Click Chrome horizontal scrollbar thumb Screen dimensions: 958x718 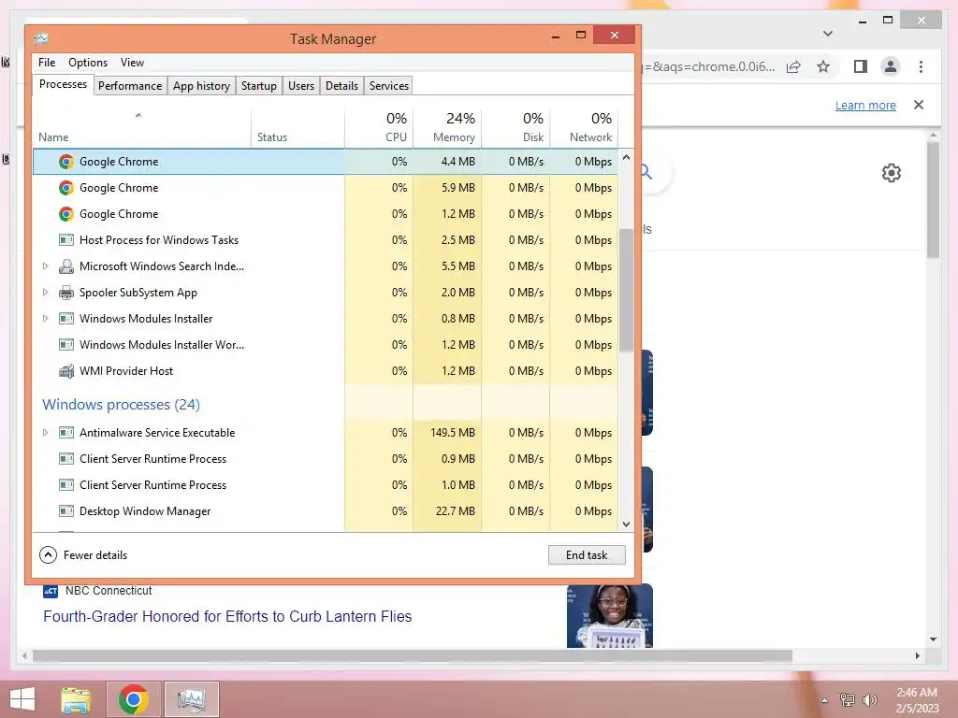click(x=413, y=656)
